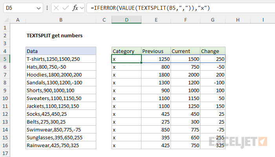
Task: Click the Previous value 900 in row 9
Action: tap(156, 90)
